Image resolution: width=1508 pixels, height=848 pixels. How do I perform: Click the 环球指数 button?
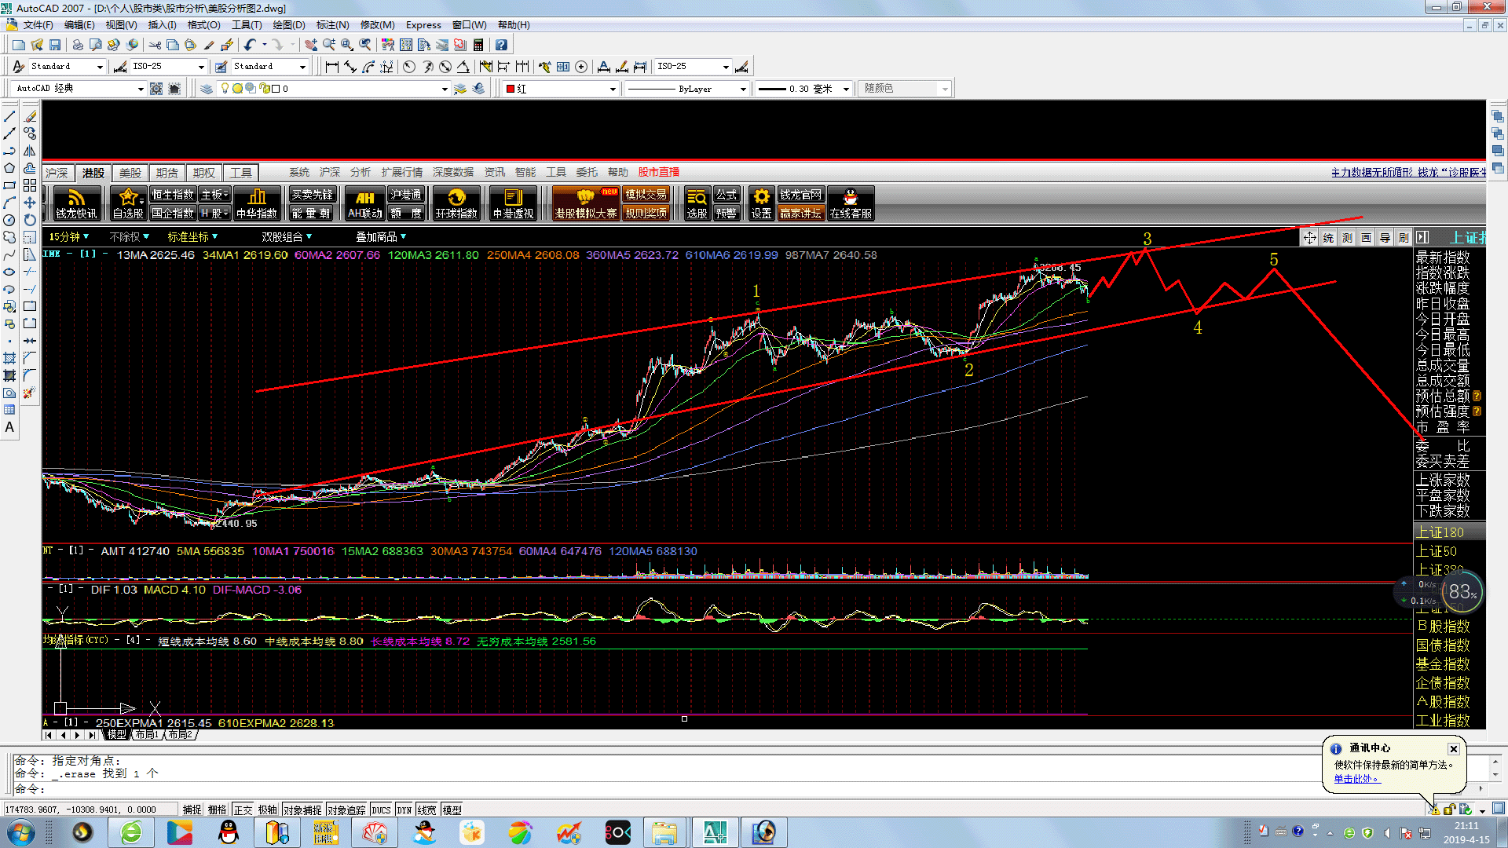pos(456,203)
